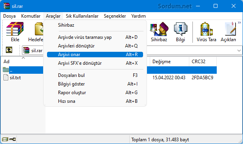Click the CRC value 2FDA5BC9
The image size is (243, 144).
pos(202,78)
